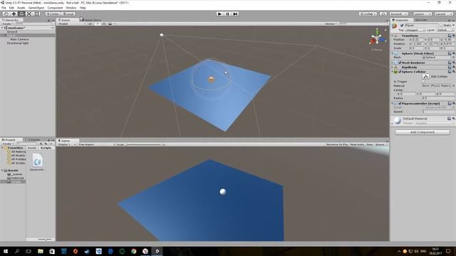
Task: Open the Layer dropdown in Inspector
Action: click(445, 30)
